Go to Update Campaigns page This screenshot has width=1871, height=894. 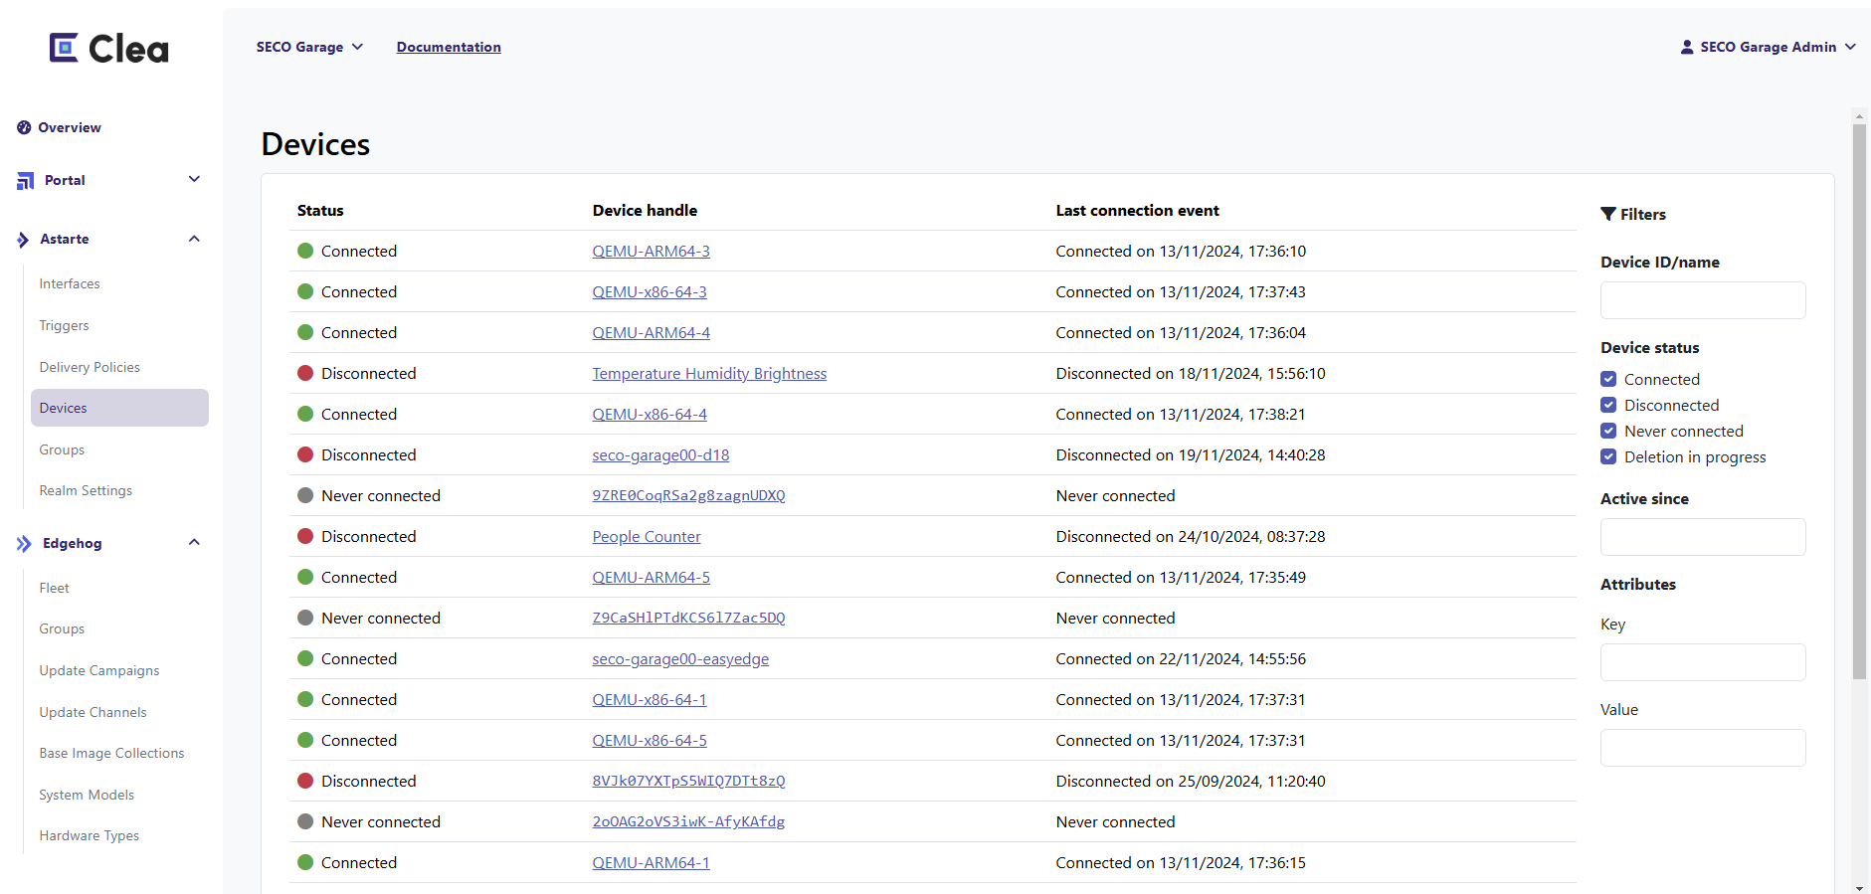pyautogui.click(x=98, y=671)
